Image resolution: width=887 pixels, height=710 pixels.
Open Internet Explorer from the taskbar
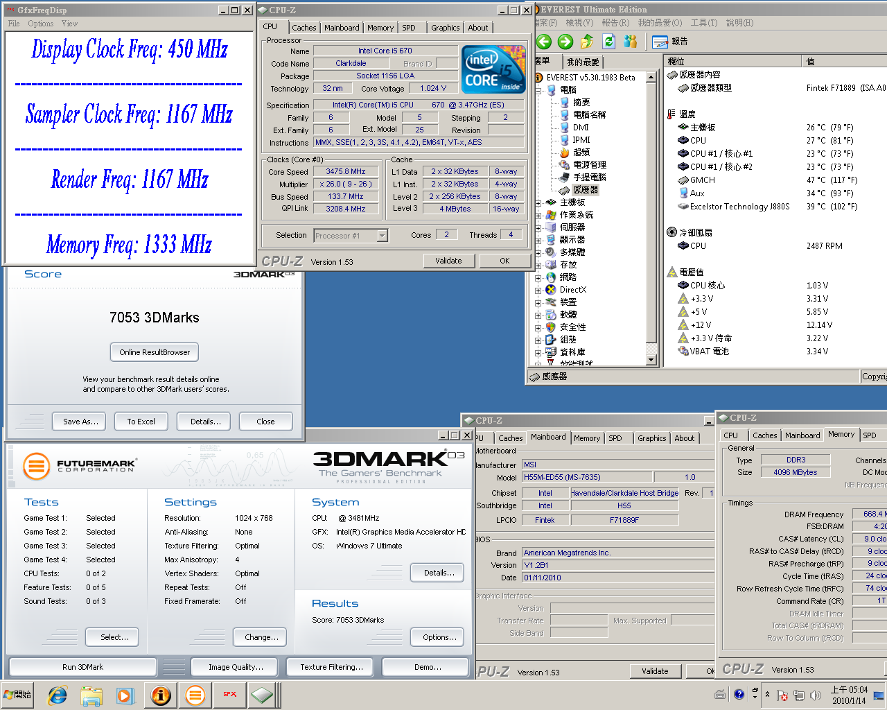[57, 695]
